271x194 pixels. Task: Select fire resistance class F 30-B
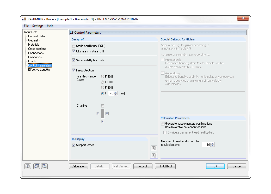point(102,76)
